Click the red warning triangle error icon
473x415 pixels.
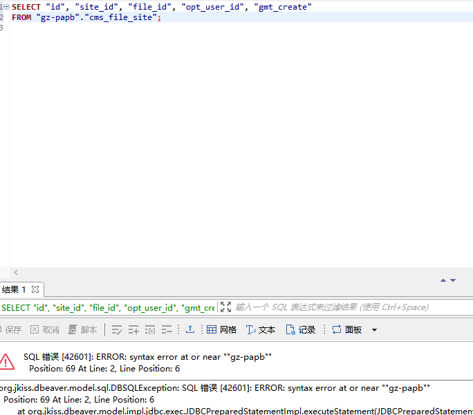pos(7,362)
